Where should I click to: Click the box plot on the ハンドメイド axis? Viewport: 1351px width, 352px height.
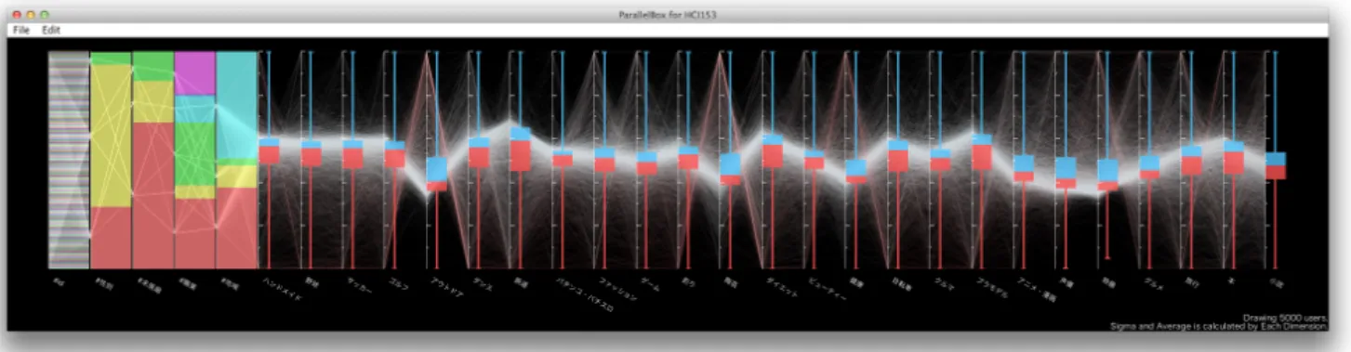coord(270,151)
